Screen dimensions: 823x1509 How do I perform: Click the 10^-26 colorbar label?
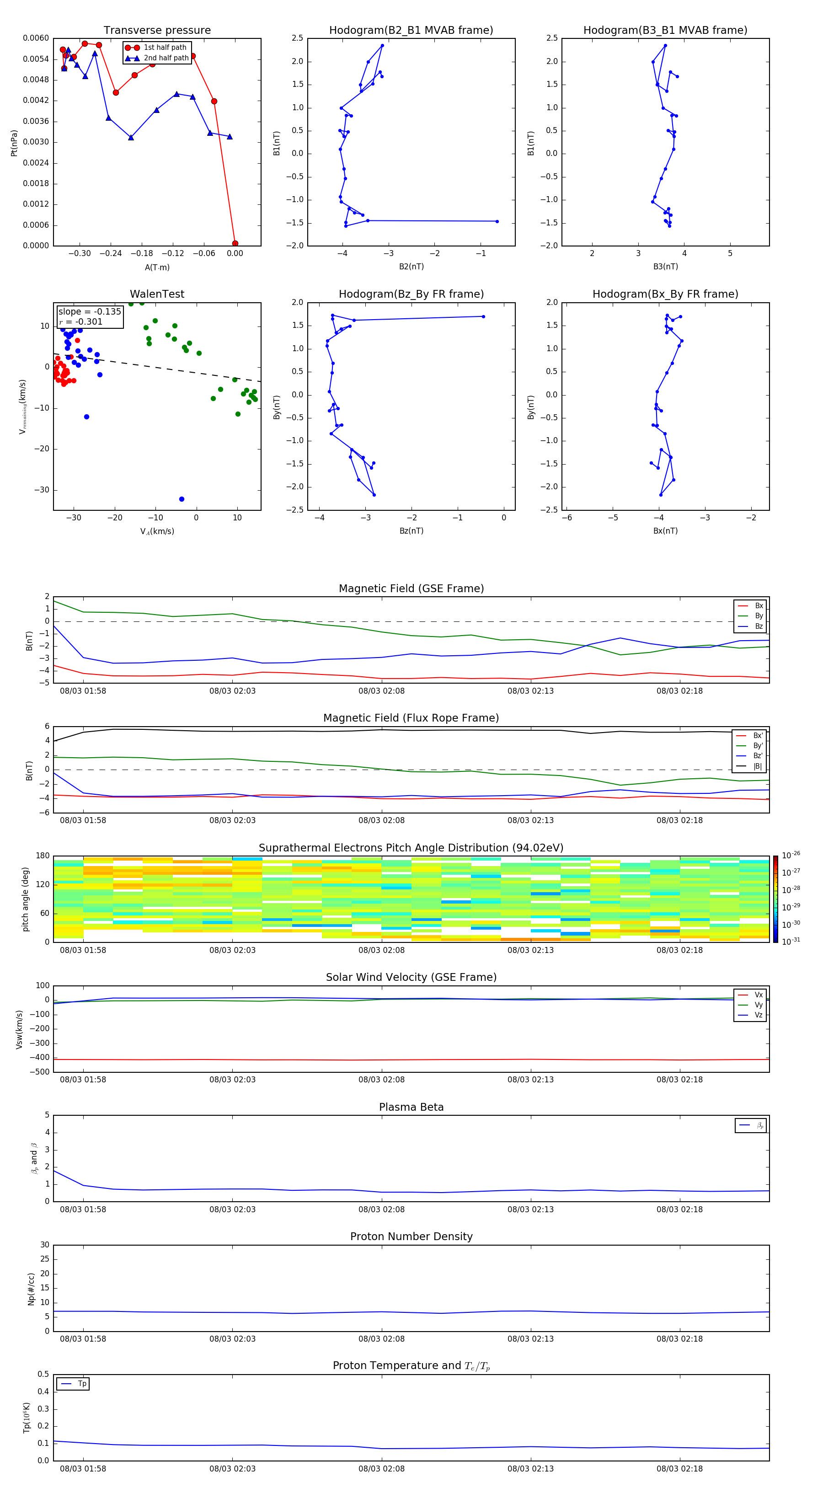[x=791, y=855]
